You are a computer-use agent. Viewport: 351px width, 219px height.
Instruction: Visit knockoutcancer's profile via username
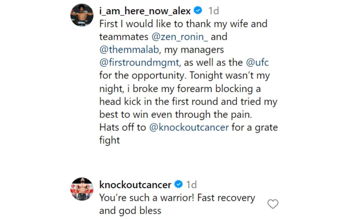(135, 185)
